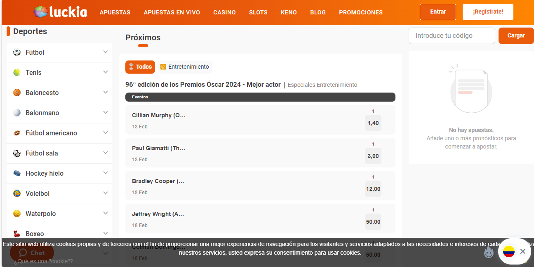The width and height of the screenshot is (534, 267).
Task: Expand the Fútbol sala category chevron
Action: pyautogui.click(x=106, y=153)
